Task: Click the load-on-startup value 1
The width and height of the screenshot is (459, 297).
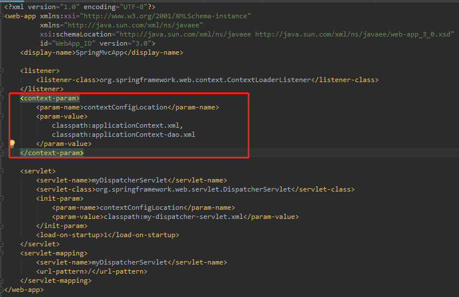Action: pyautogui.click(x=106, y=235)
